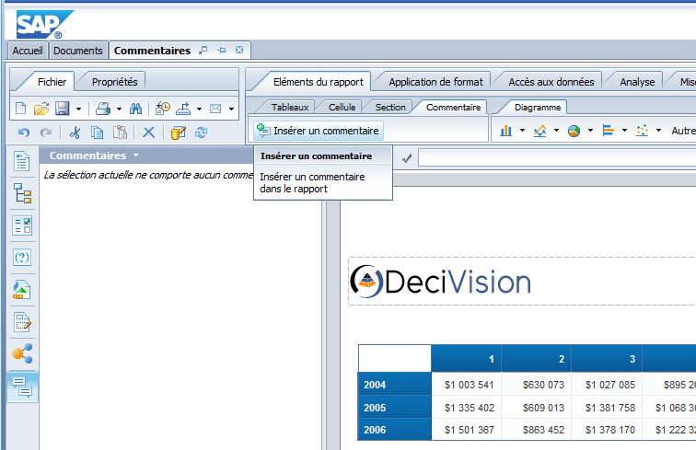
Task: Select the Commentaire subtab
Action: click(453, 107)
